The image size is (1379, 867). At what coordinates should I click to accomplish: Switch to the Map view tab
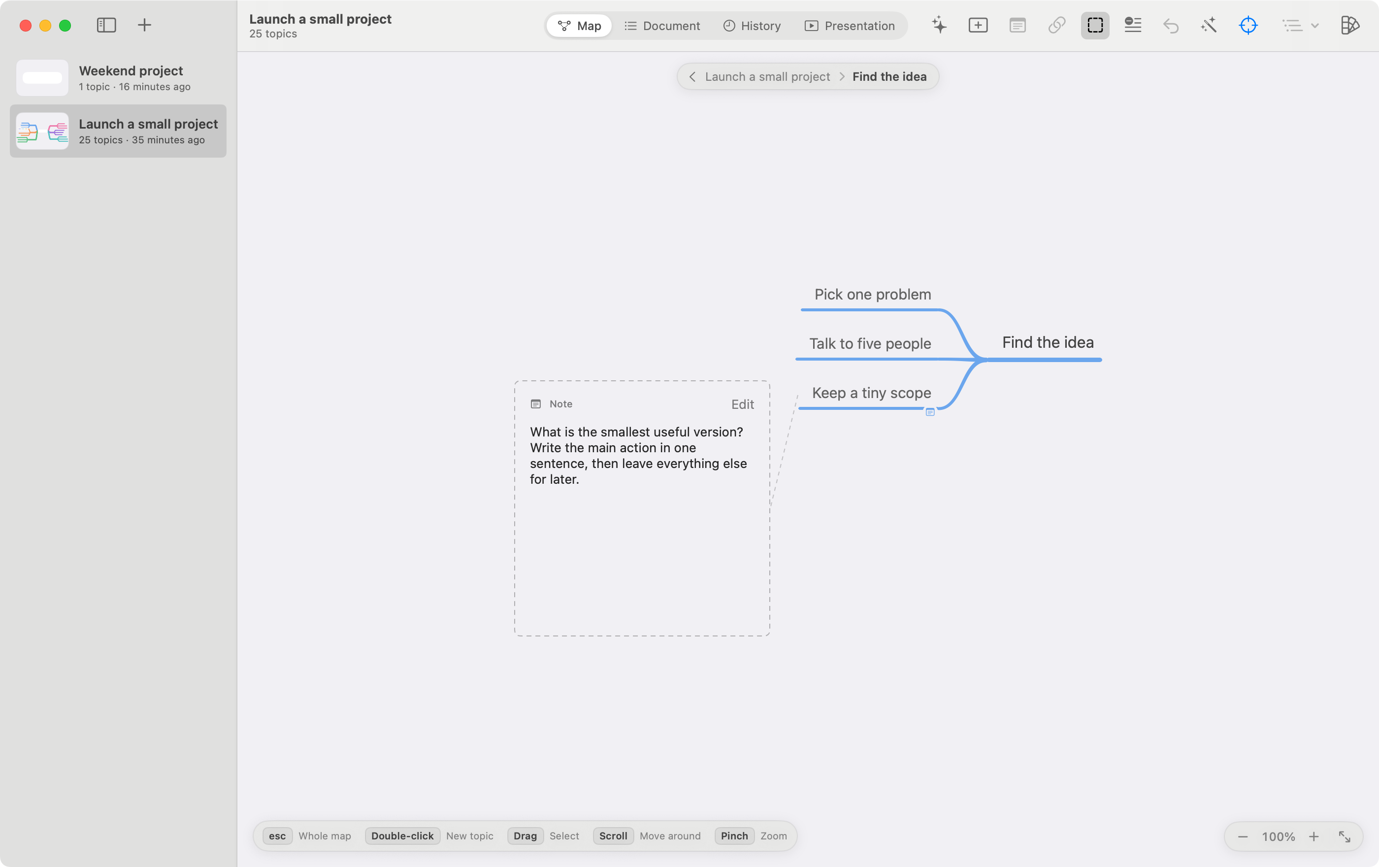579,26
